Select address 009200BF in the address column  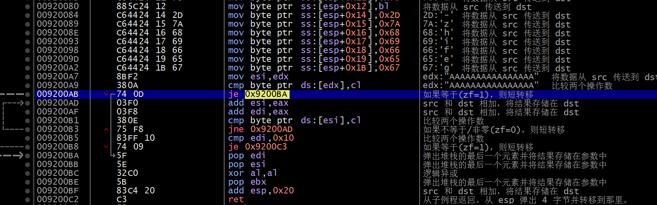point(58,191)
